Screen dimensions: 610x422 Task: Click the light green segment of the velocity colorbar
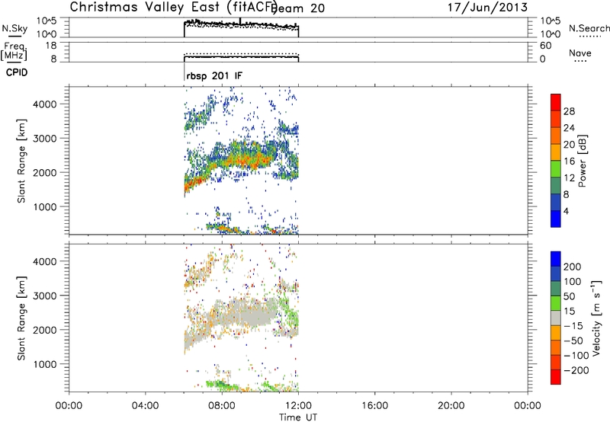(x=556, y=303)
